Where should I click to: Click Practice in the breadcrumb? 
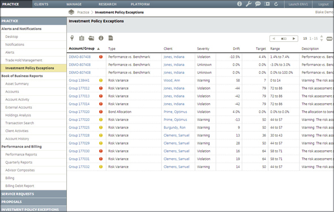pyautogui.click(x=83, y=12)
